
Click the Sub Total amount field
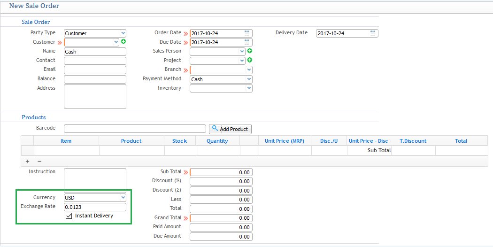[x=221, y=172]
